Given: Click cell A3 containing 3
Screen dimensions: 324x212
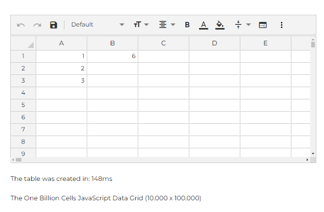Looking at the screenshot, I should coord(61,81).
